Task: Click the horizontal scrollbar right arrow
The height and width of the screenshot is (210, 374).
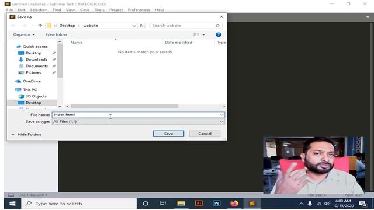Action: point(223,106)
